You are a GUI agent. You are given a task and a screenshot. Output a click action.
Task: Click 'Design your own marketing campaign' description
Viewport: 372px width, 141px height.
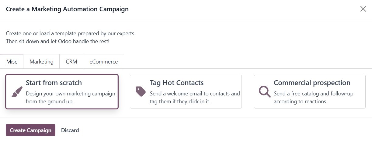tap(71, 94)
